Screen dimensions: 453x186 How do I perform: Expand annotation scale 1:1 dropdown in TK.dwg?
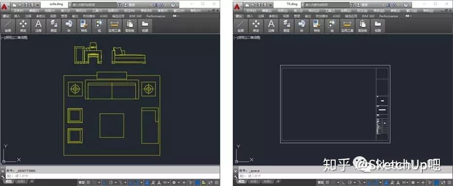(x=407, y=183)
